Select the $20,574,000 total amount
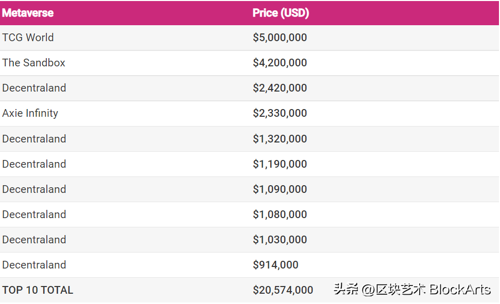 click(283, 290)
